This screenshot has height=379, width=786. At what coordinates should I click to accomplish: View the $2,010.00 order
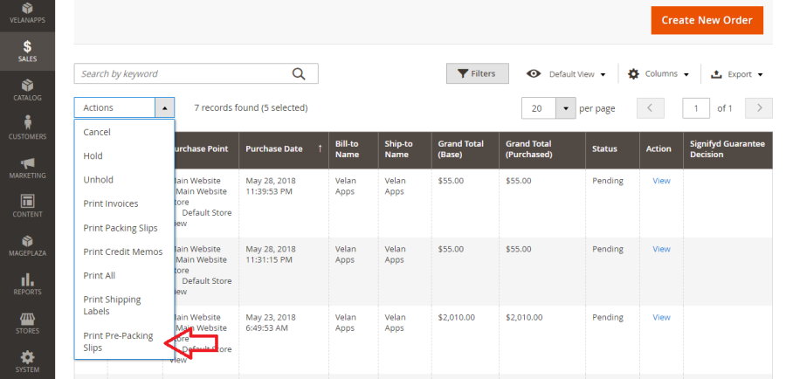[x=661, y=317]
